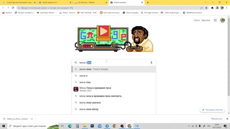Select Мона Лиза и кровавая луна film suggestion
The width and height of the screenshot is (230, 129).
click(114, 89)
